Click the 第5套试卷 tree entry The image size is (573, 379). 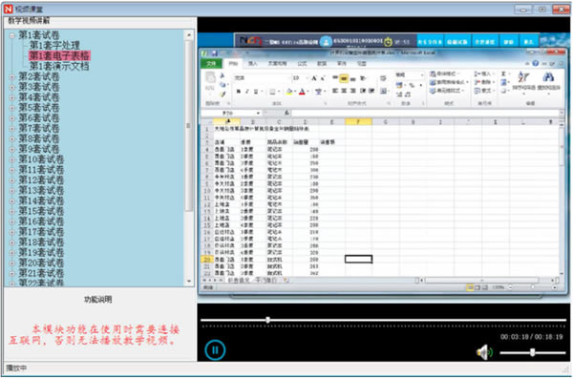coord(39,108)
